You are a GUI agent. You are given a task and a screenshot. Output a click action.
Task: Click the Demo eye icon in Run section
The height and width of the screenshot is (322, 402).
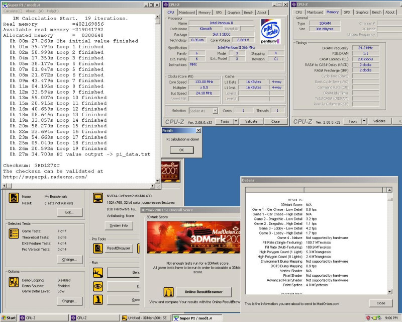point(98,286)
